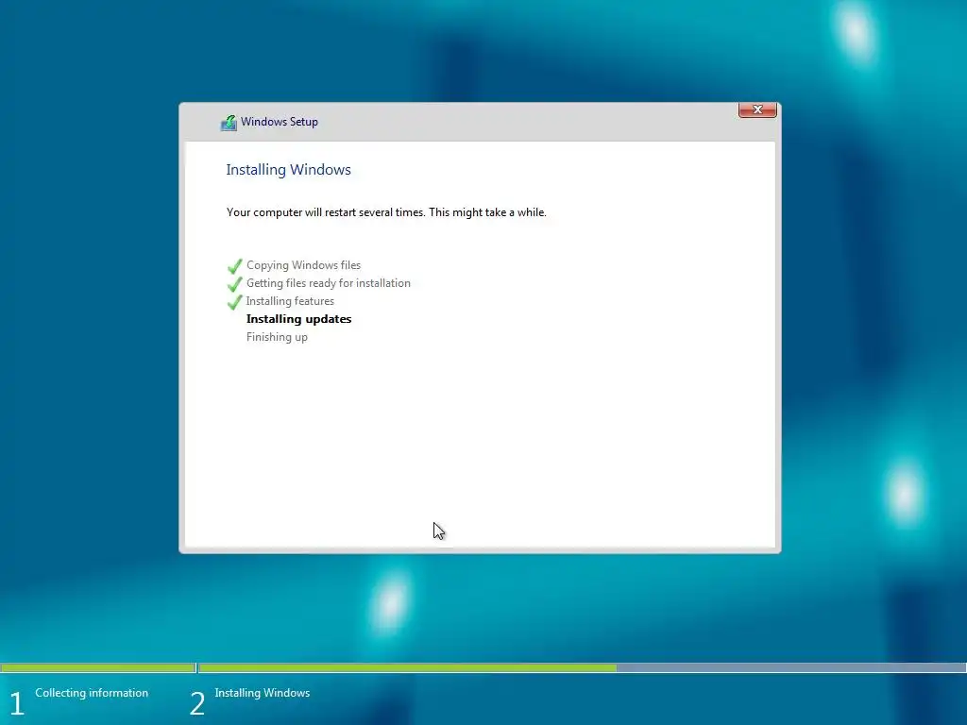Image resolution: width=967 pixels, height=725 pixels.
Task: Click the Installing Windows progress bar
Action: (582, 667)
